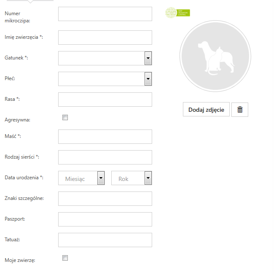Click the pet silhouette photo placeholder
This screenshot has height=275, width=279.
pyautogui.click(x=215, y=56)
